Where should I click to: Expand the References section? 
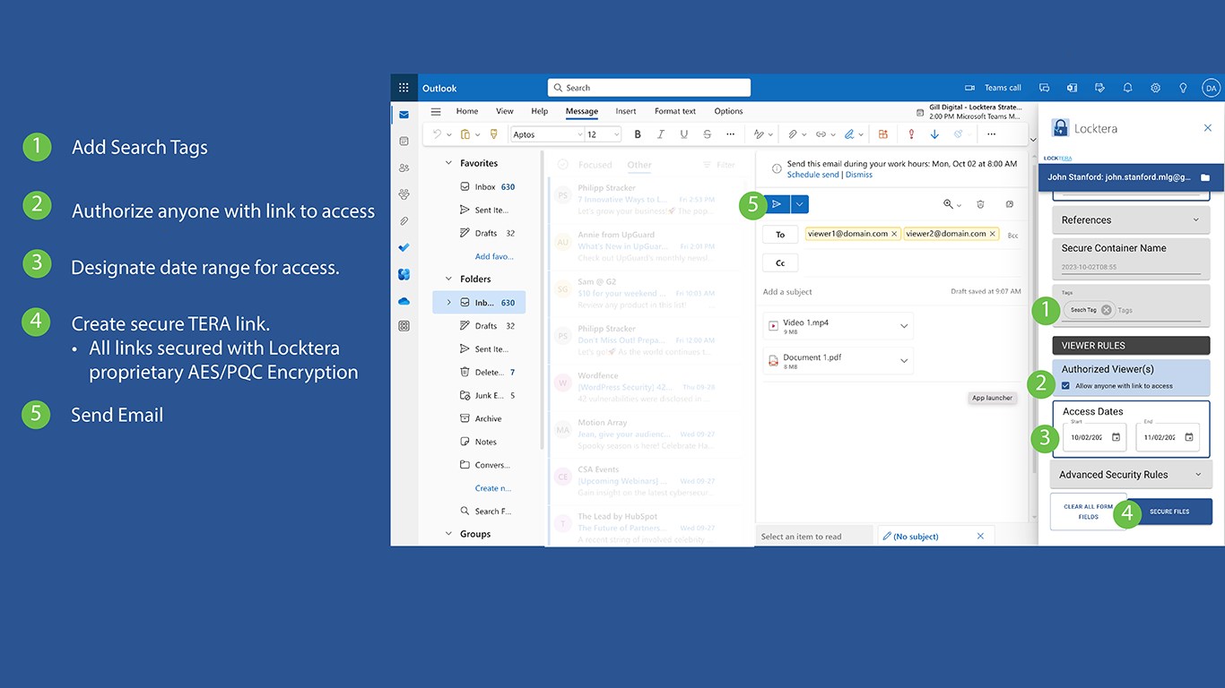(1131, 219)
